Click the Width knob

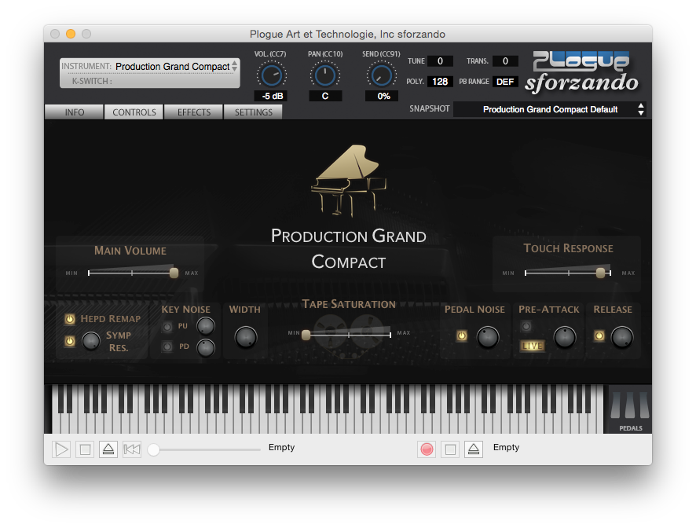pyautogui.click(x=245, y=338)
